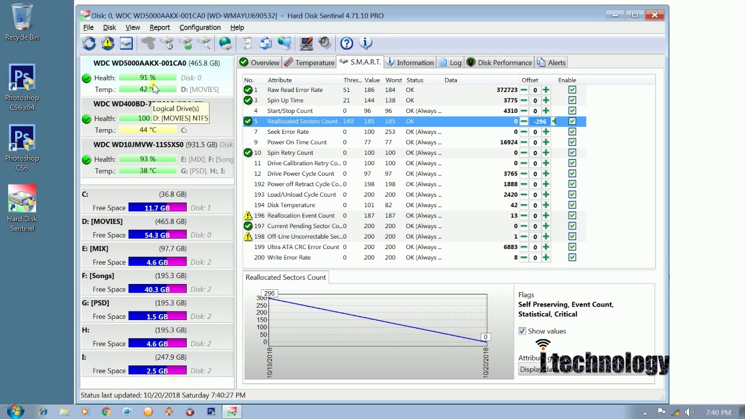Viewport: 745px width, 419px height.
Task: Increase offset with plus for Raw Read Error Rate
Action: point(546,90)
